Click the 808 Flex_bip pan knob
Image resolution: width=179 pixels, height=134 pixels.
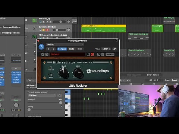pyautogui.click(x=69, y=22)
